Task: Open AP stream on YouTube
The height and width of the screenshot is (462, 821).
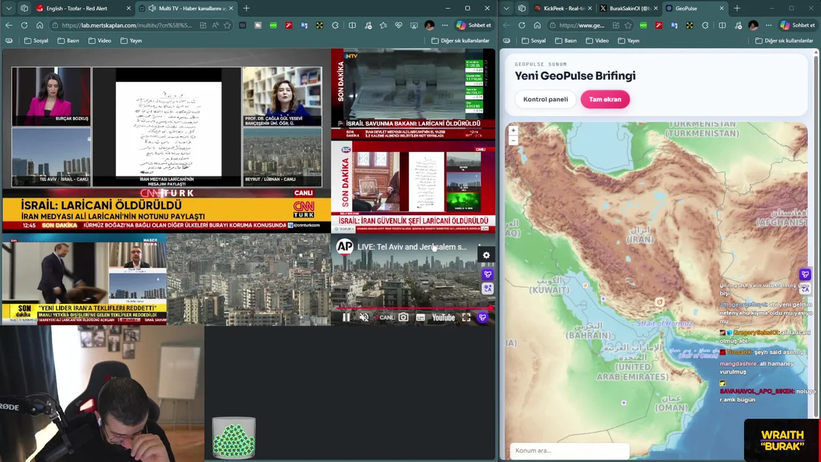Action: tap(443, 317)
